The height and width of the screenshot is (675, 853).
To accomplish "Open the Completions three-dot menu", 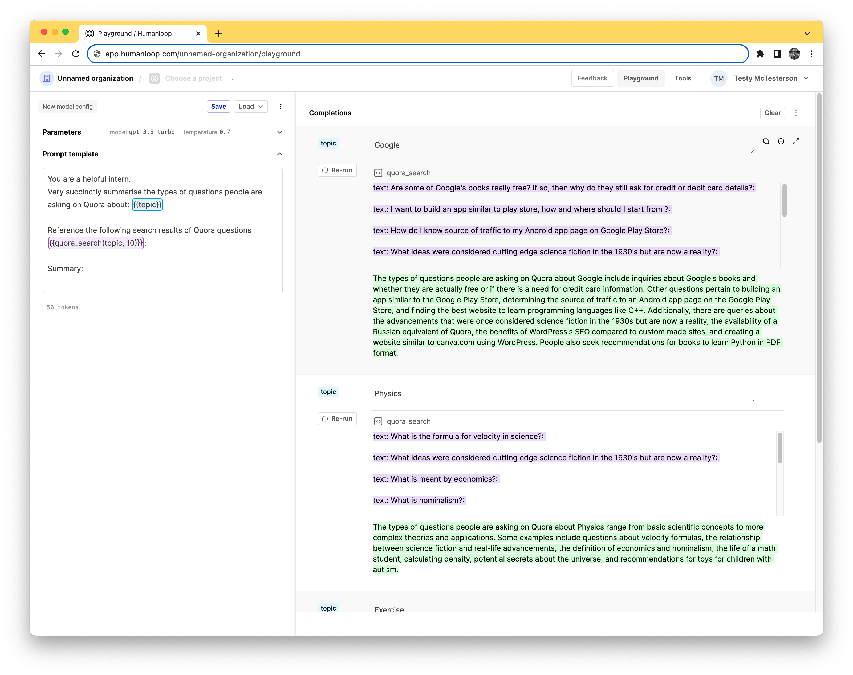I will point(796,113).
